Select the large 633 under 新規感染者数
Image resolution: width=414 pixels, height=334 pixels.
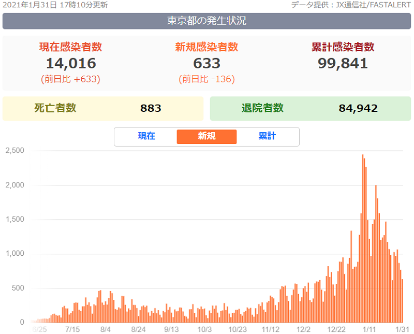click(206, 63)
